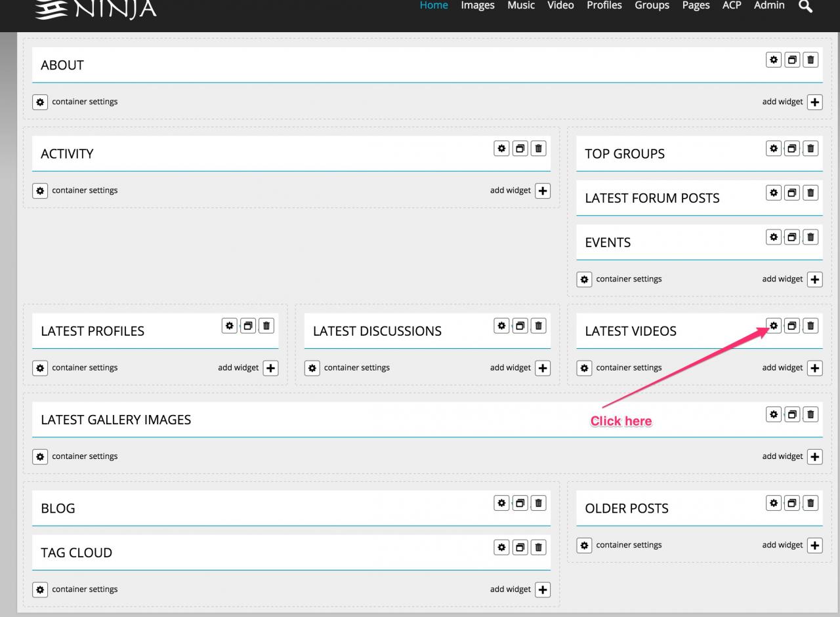Open Latest Profiles widget gear settings

tap(230, 325)
